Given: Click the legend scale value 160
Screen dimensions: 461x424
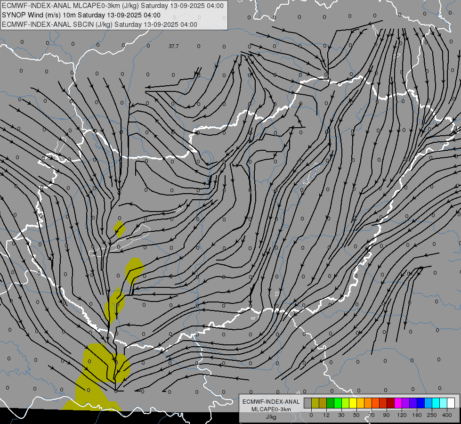Looking at the screenshot, I should point(417,415).
